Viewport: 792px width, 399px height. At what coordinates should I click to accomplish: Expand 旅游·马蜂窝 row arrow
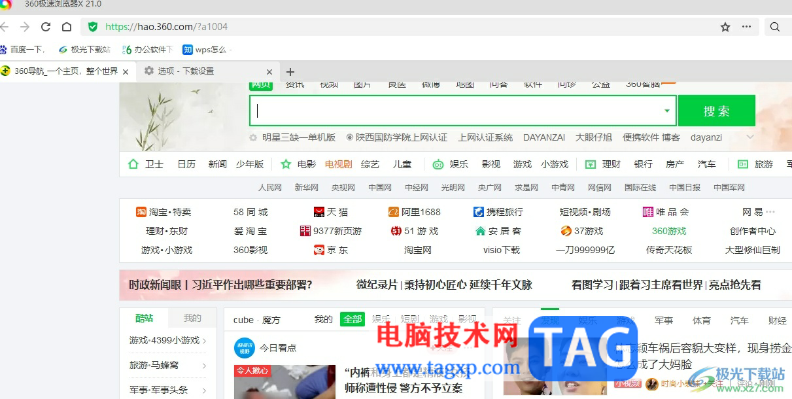click(x=205, y=366)
